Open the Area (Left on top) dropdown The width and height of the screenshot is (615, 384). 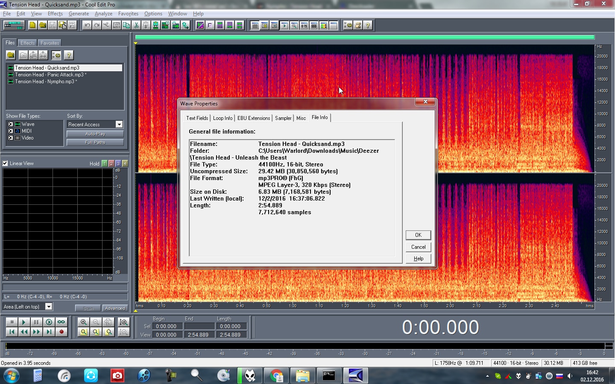49,306
